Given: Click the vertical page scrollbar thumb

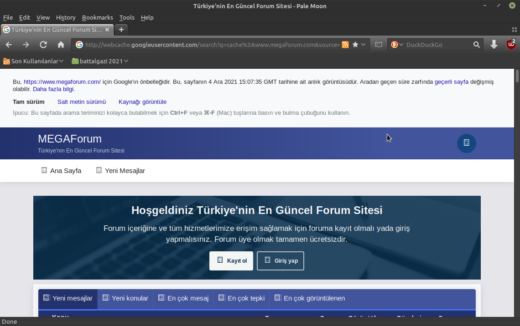Looking at the screenshot, I should tap(517, 76).
